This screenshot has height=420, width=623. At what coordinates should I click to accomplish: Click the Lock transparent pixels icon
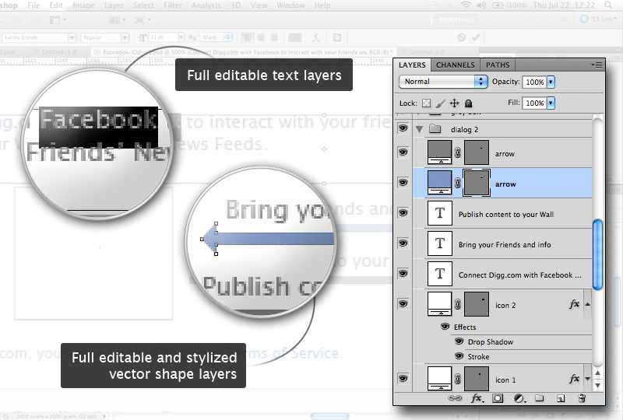pyautogui.click(x=426, y=103)
